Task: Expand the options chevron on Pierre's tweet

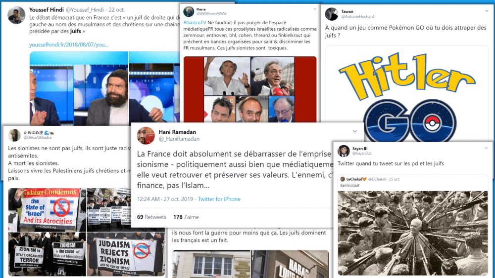Action: coord(315,9)
